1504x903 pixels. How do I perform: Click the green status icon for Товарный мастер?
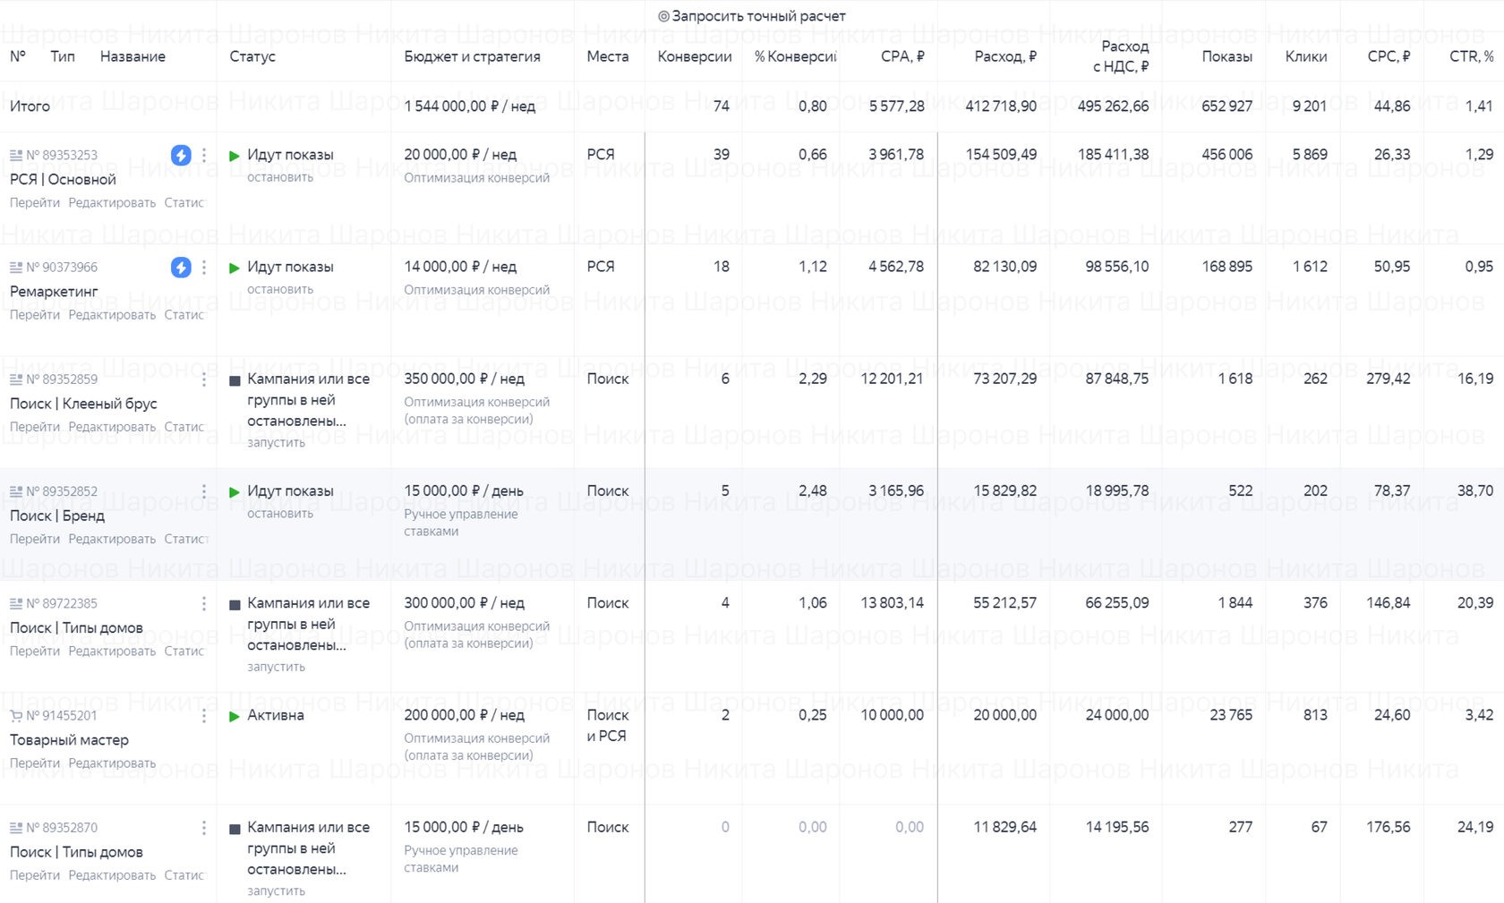tap(235, 716)
